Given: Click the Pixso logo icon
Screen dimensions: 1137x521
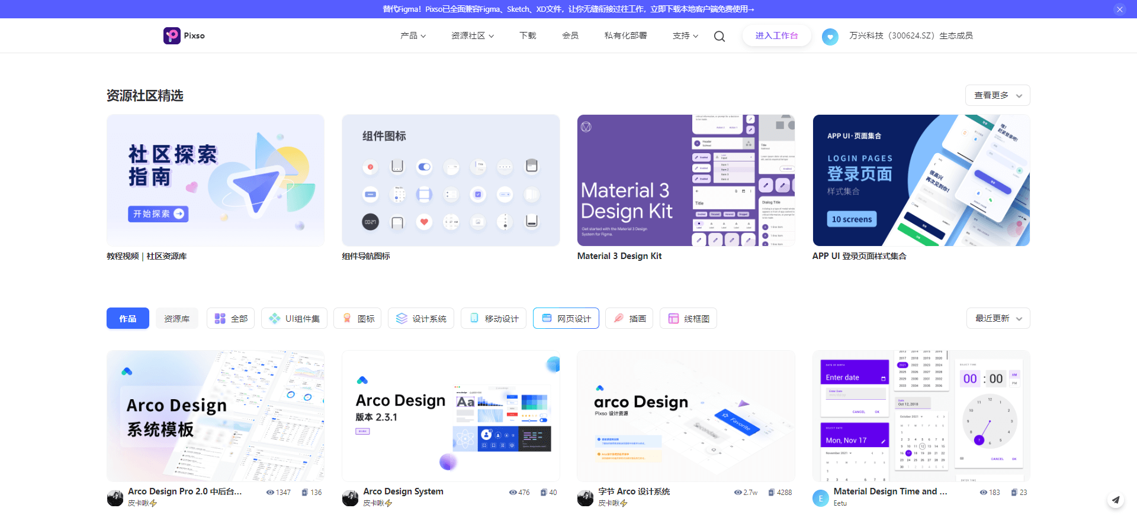Looking at the screenshot, I should (172, 35).
